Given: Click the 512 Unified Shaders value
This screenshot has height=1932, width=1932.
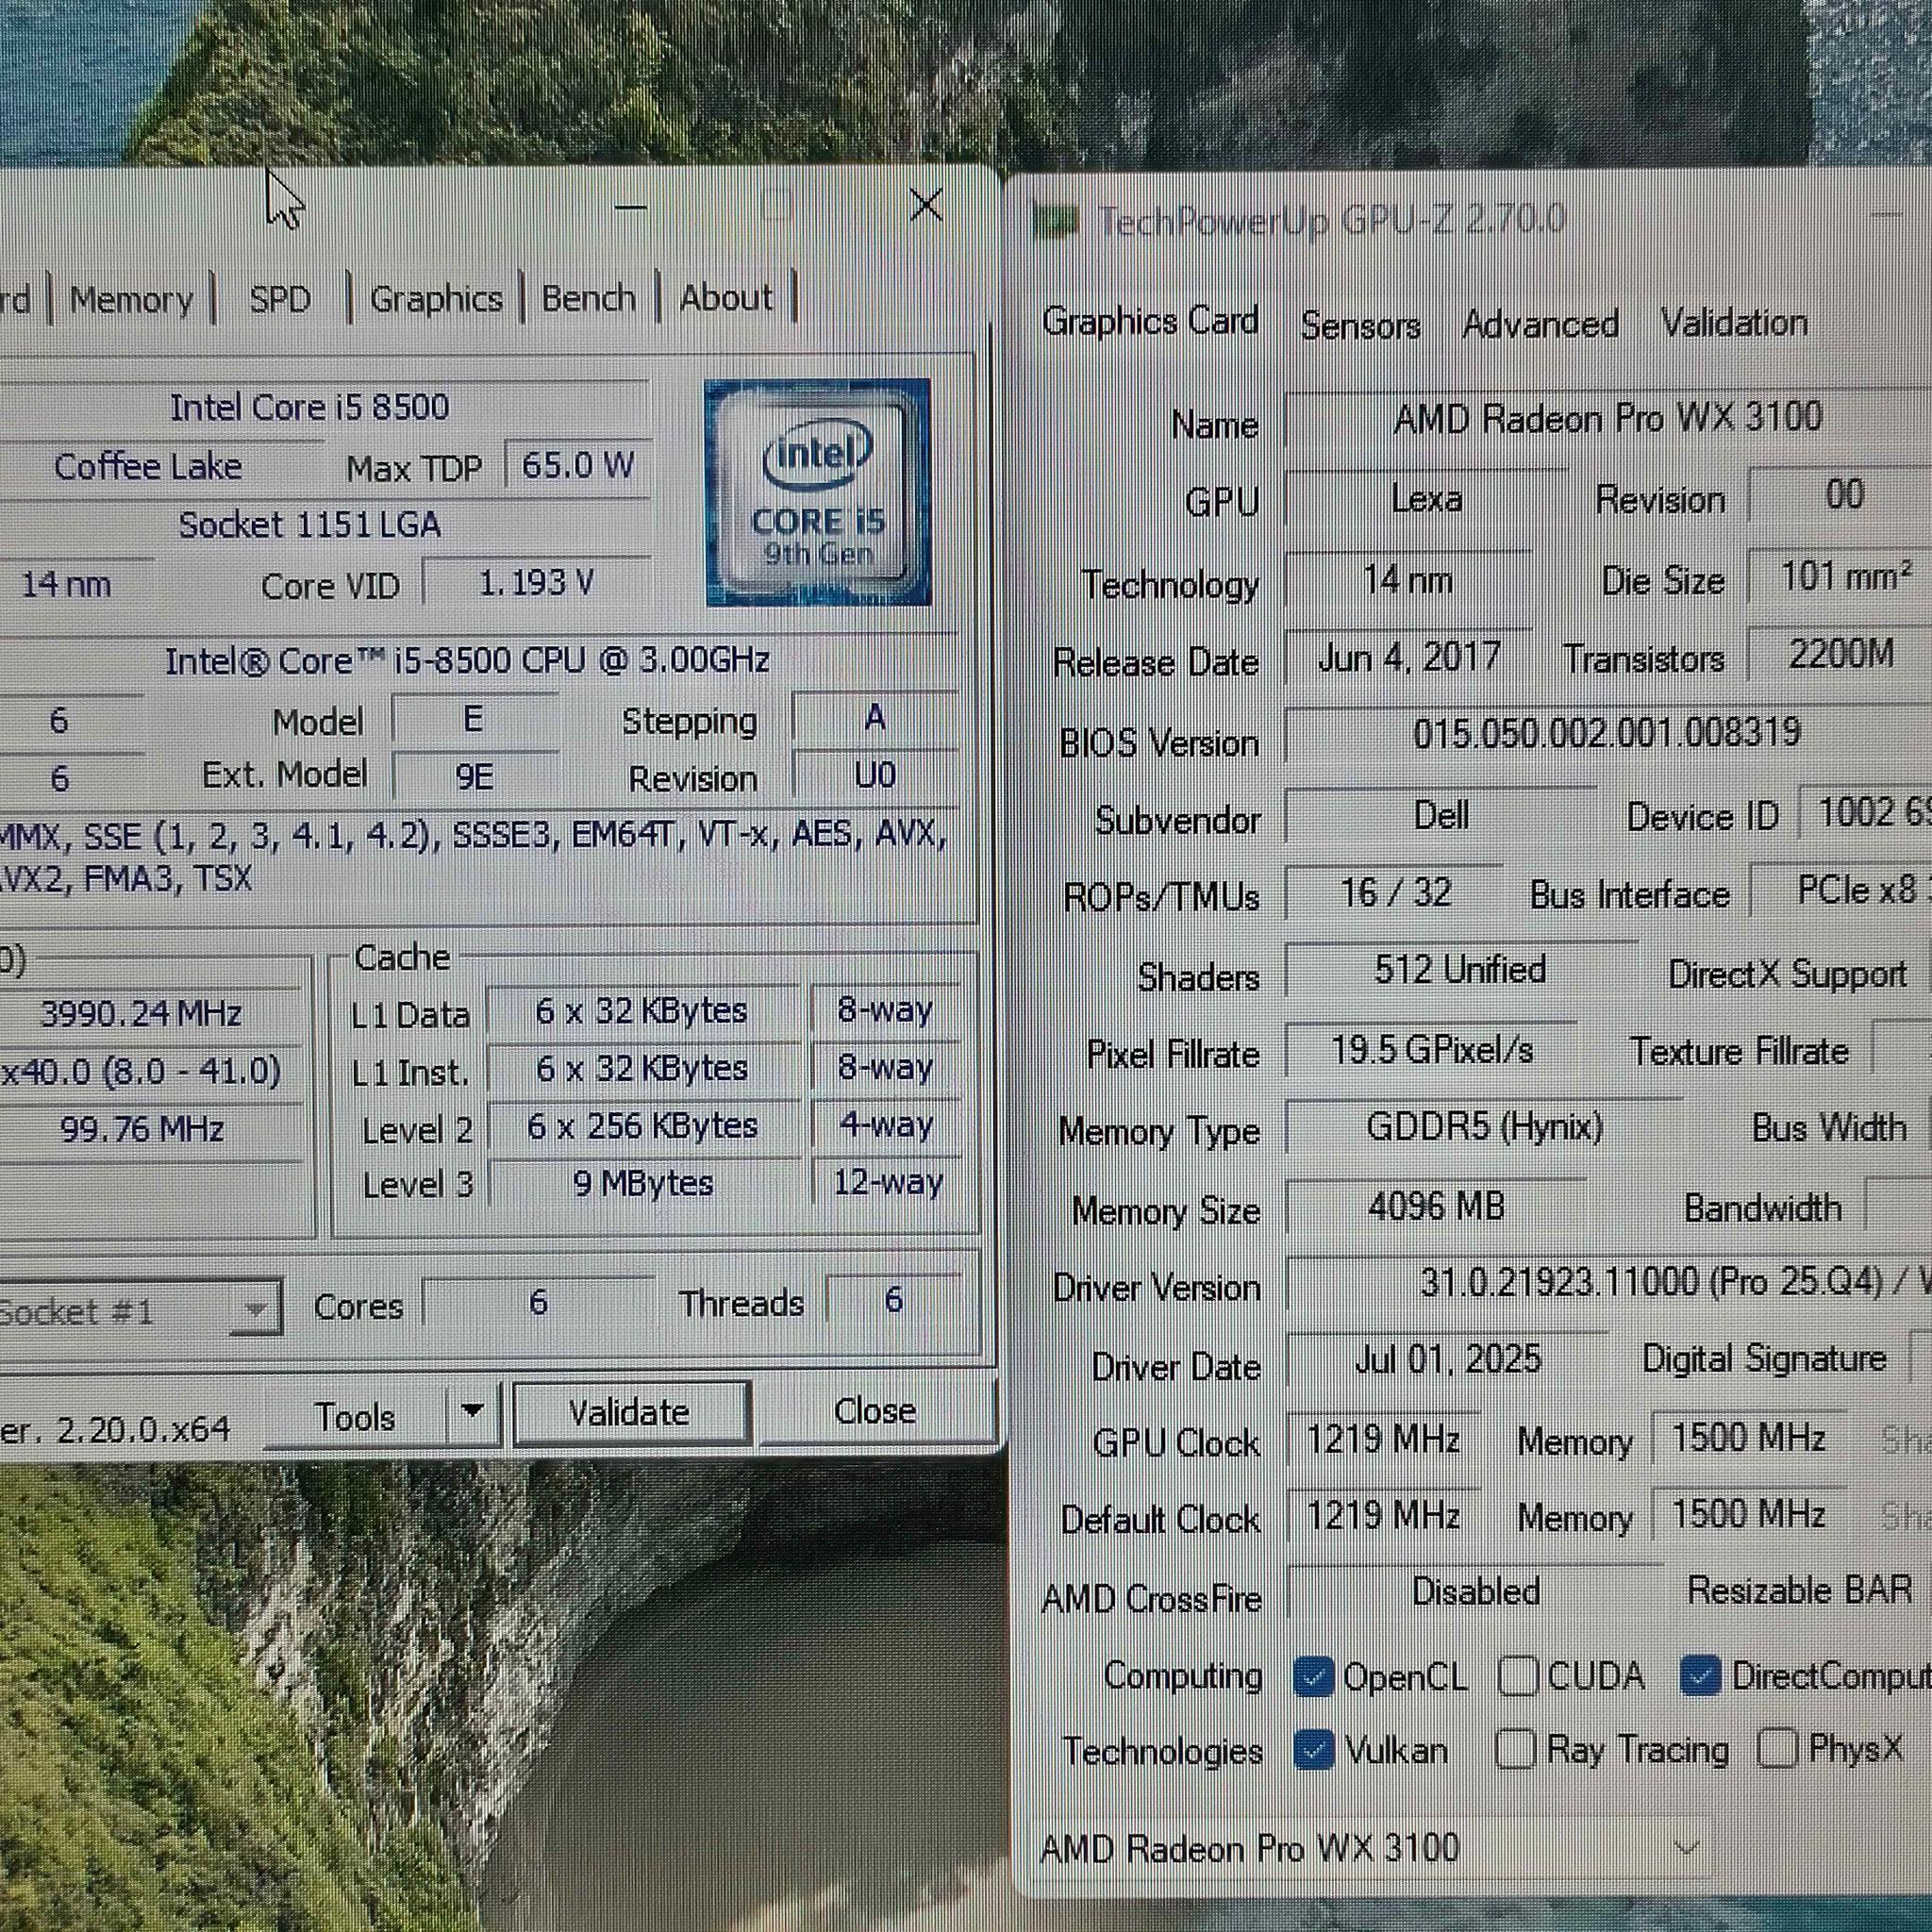Looking at the screenshot, I should tap(1460, 970).
